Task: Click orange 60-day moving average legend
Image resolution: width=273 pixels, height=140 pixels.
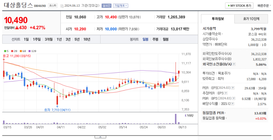Action: click(23, 51)
